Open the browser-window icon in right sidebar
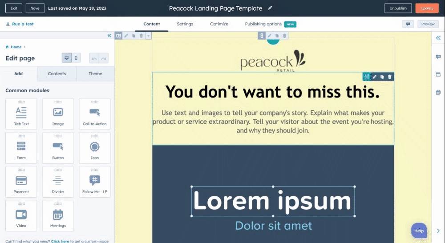This screenshot has height=243, width=445. click(x=438, y=75)
